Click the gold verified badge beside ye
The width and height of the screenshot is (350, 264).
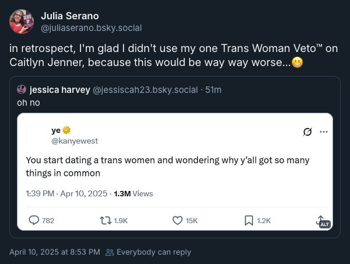[66, 130]
